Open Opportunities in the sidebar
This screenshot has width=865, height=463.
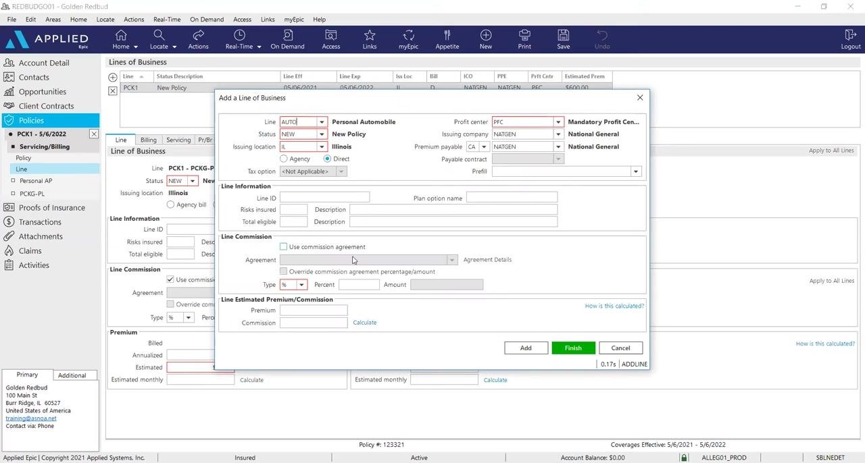click(x=43, y=92)
